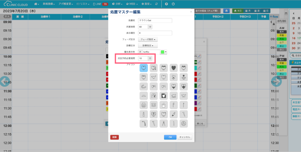
Task: Click the power logout icon
Action: [173, 4]
